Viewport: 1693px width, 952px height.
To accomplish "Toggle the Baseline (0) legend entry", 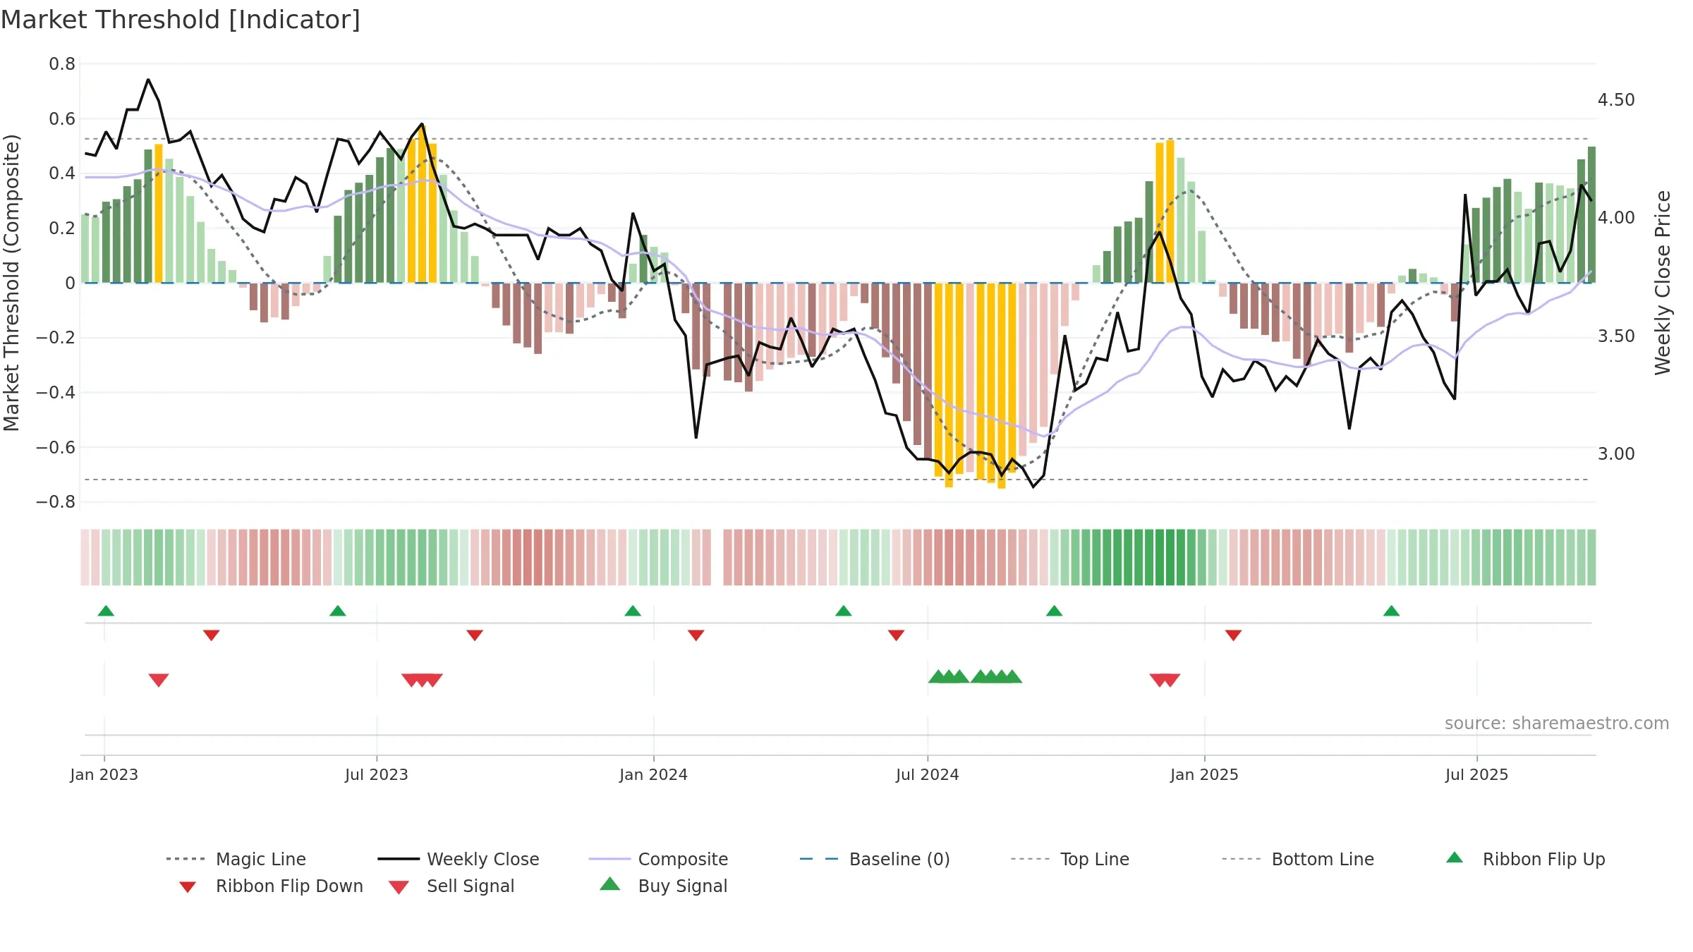I will pyautogui.click(x=875, y=859).
